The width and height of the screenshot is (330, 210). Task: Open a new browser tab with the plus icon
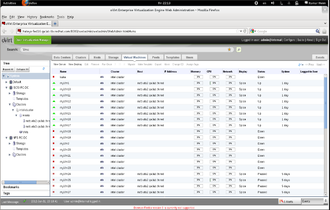pyautogui.click(x=55, y=23)
